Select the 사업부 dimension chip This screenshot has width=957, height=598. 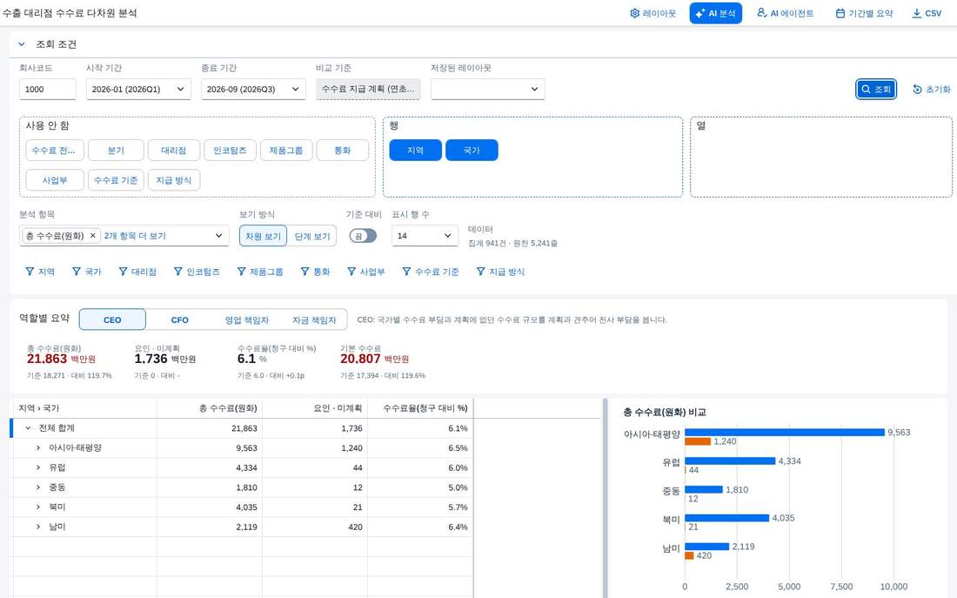pyautogui.click(x=55, y=180)
